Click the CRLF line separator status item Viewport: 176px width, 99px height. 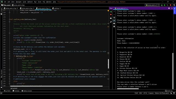pyautogui.click(x=141, y=93)
